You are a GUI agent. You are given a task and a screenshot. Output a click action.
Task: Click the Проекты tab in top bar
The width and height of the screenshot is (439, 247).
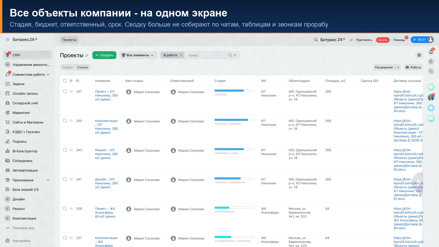click(69, 40)
